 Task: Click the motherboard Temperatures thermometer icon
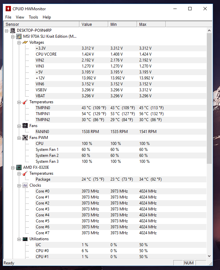(25, 102)
